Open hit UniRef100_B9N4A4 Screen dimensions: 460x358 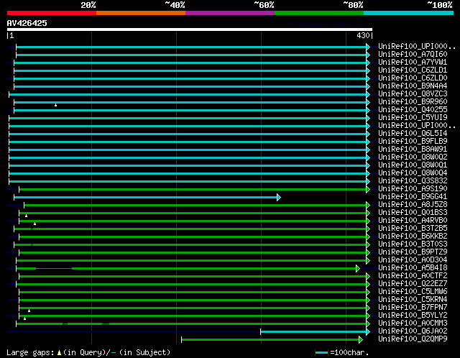pos(413,86)
